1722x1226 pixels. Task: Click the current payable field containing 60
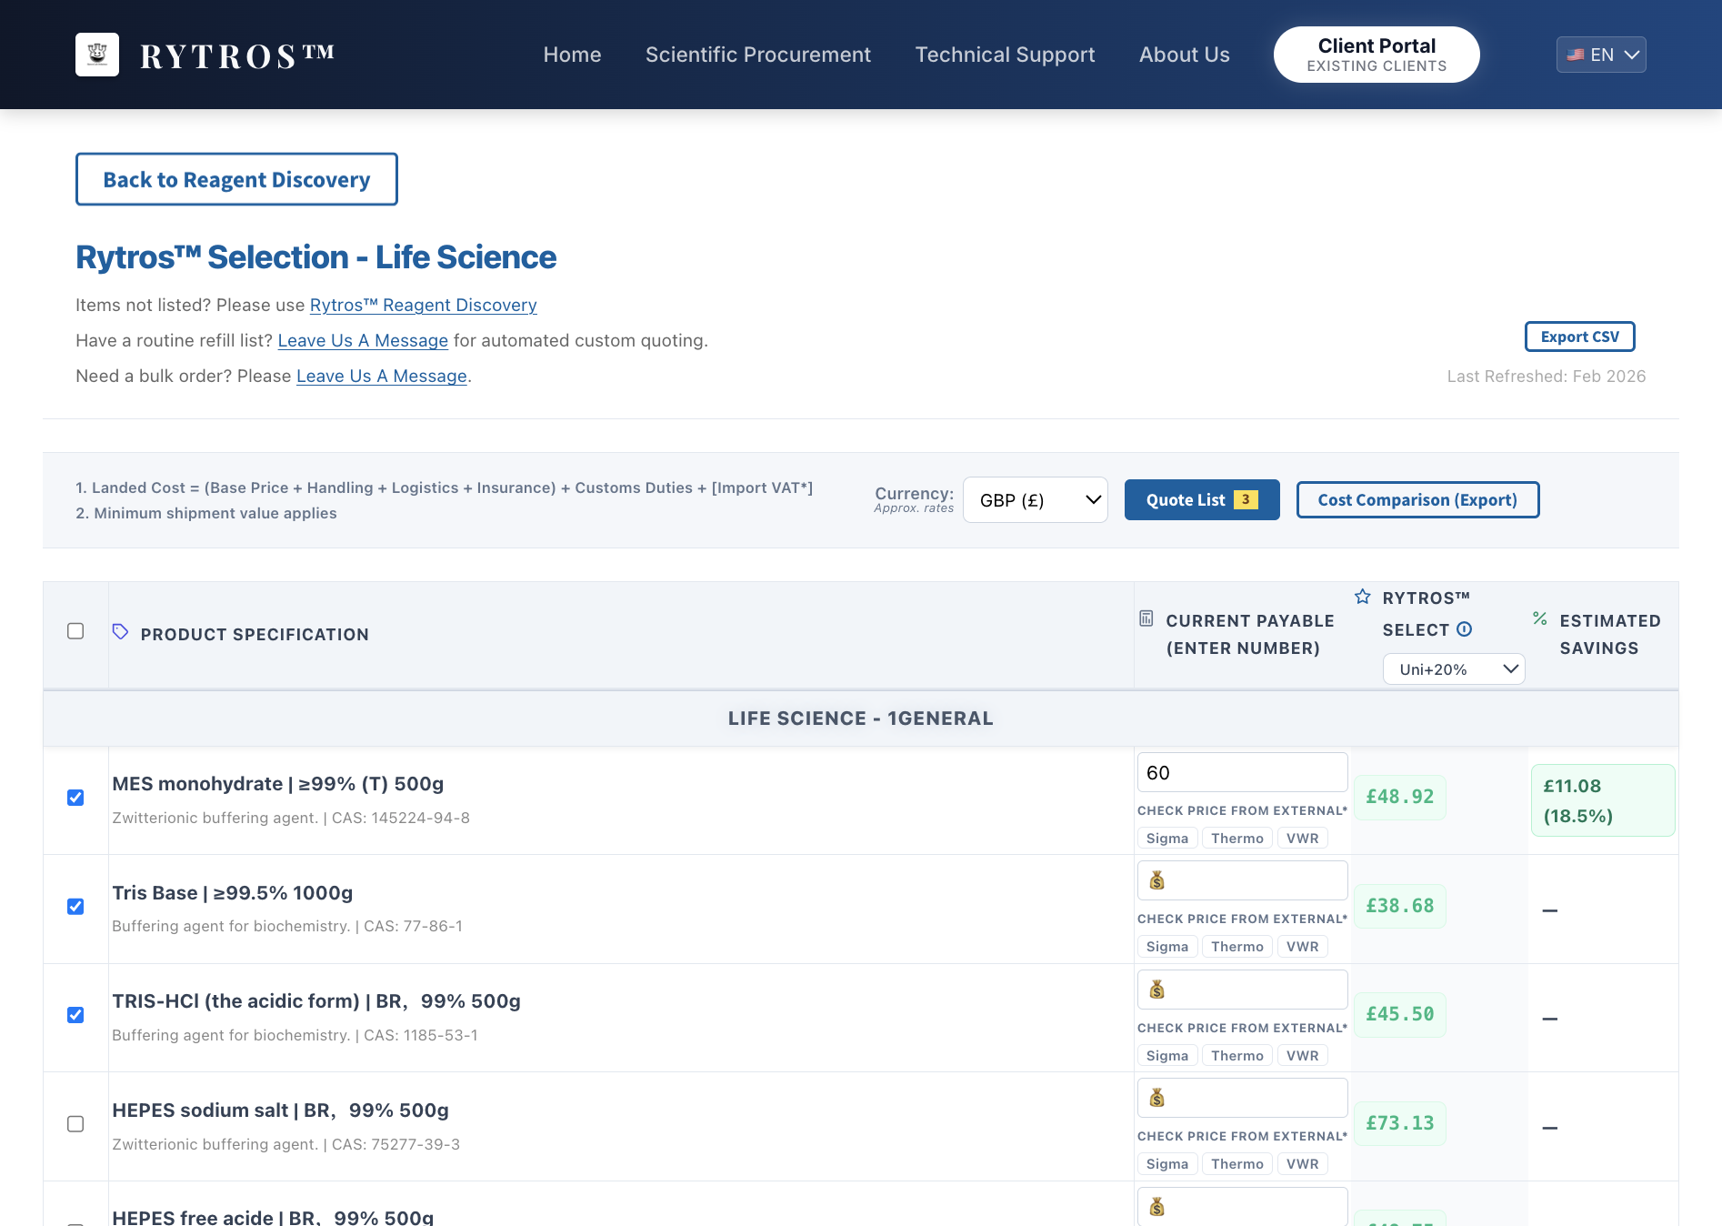pos(1242,772)
